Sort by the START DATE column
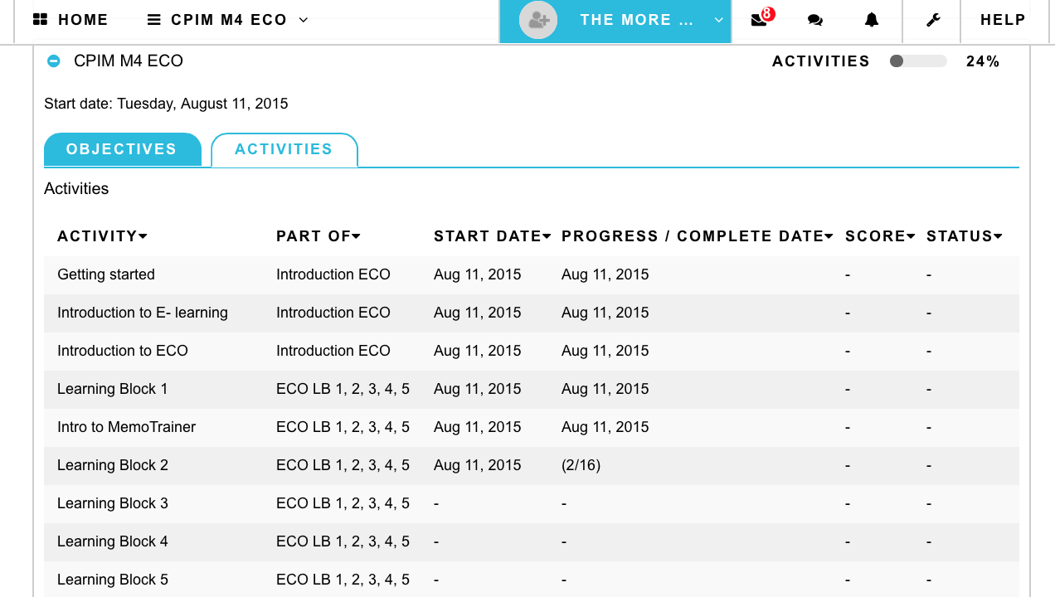This screenshot has width=1055, height=597. [x=493, y=236]
